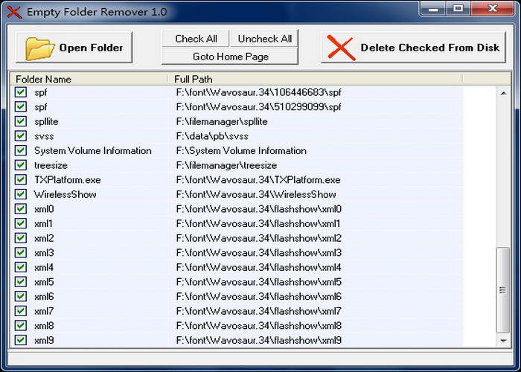
Task: Toggle the TXPlatform.exe checkbox
Action: click(x=21, y=180)
